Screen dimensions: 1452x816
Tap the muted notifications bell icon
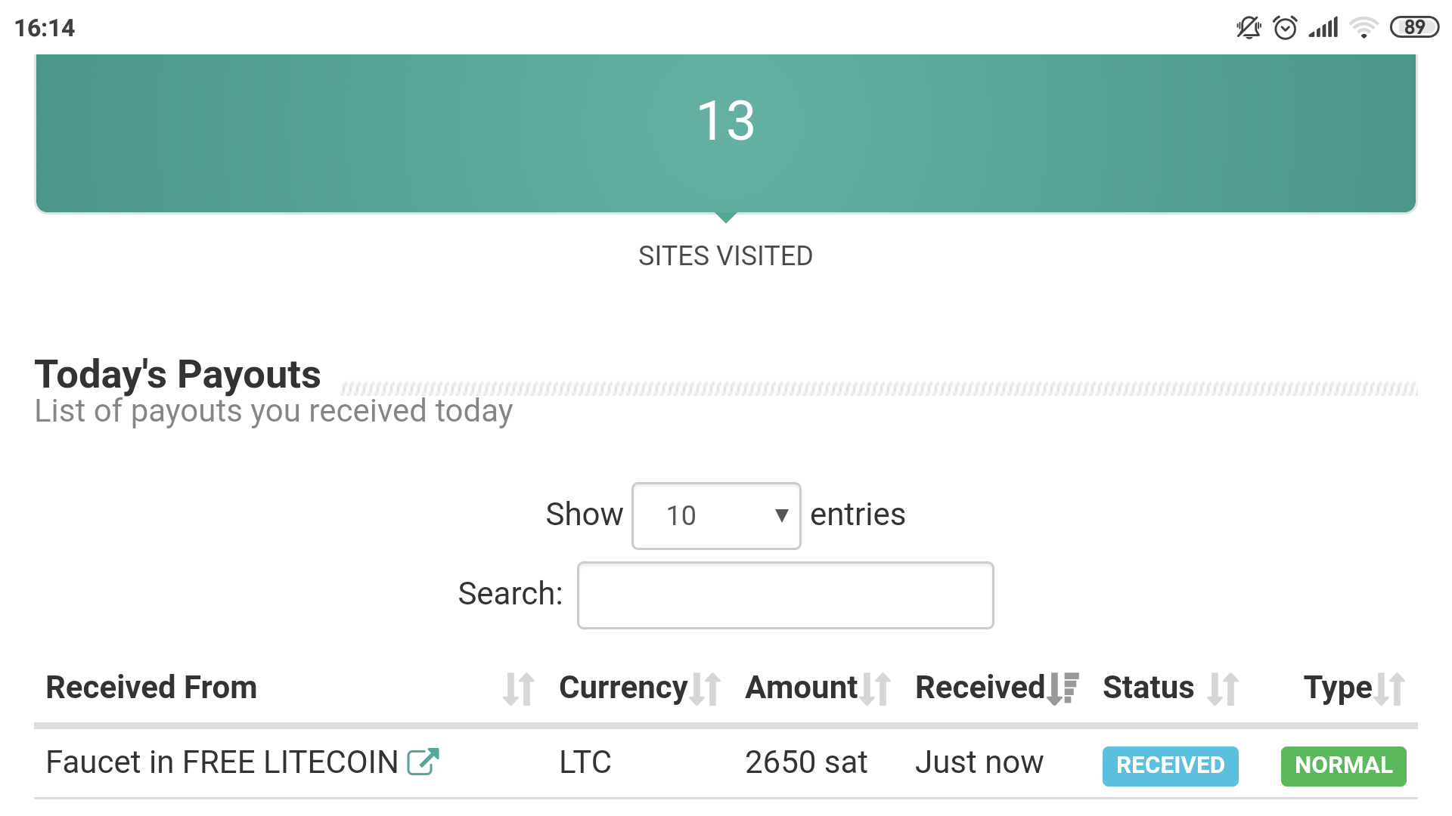pyautogui.click(x=1249, y=28)
